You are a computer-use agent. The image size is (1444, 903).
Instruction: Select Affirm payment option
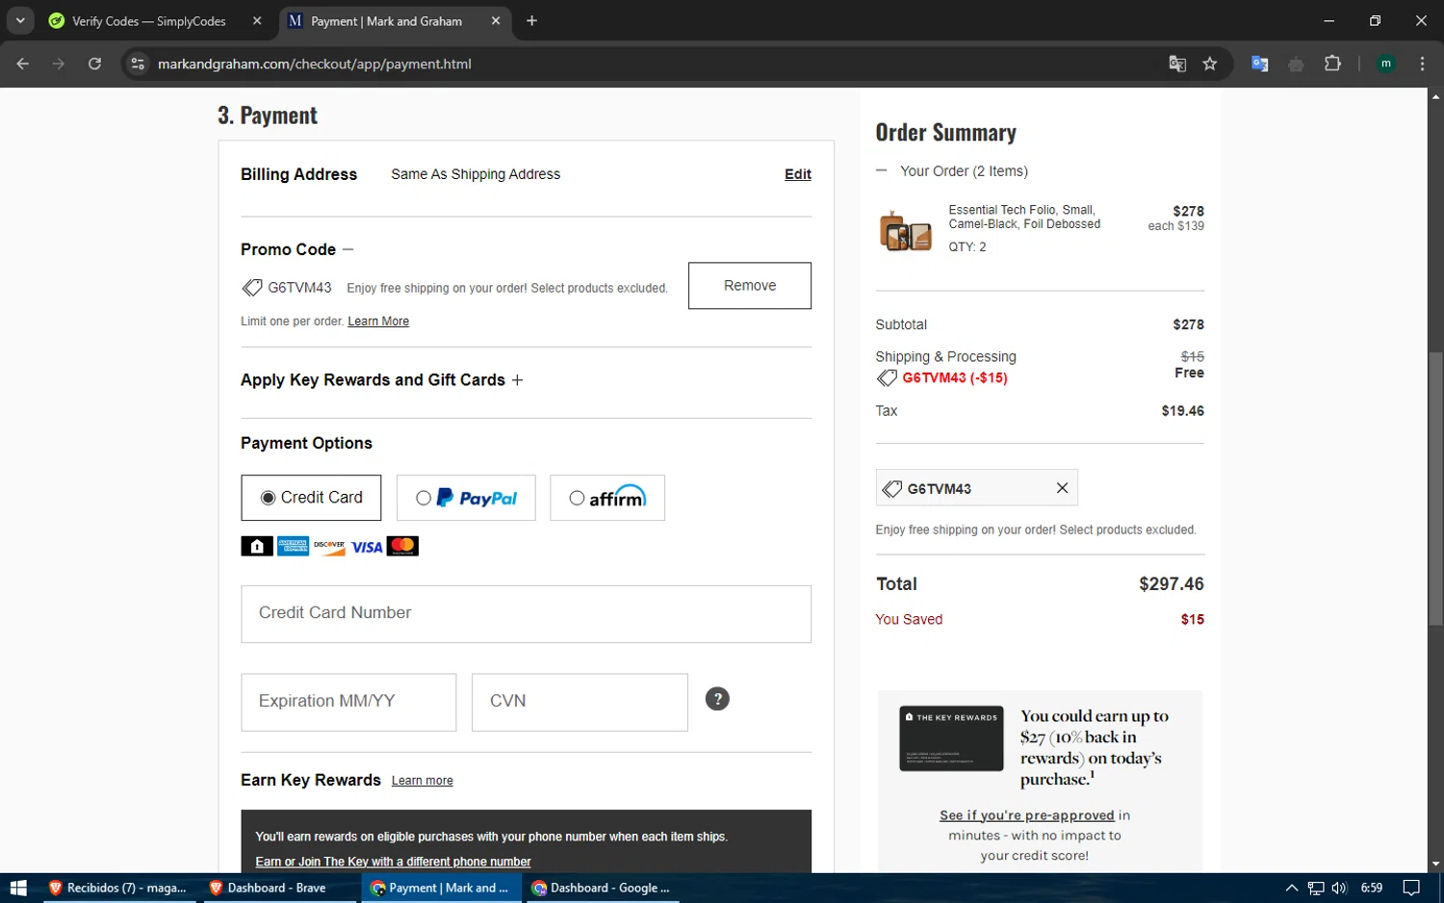click(x=607, y=498)
